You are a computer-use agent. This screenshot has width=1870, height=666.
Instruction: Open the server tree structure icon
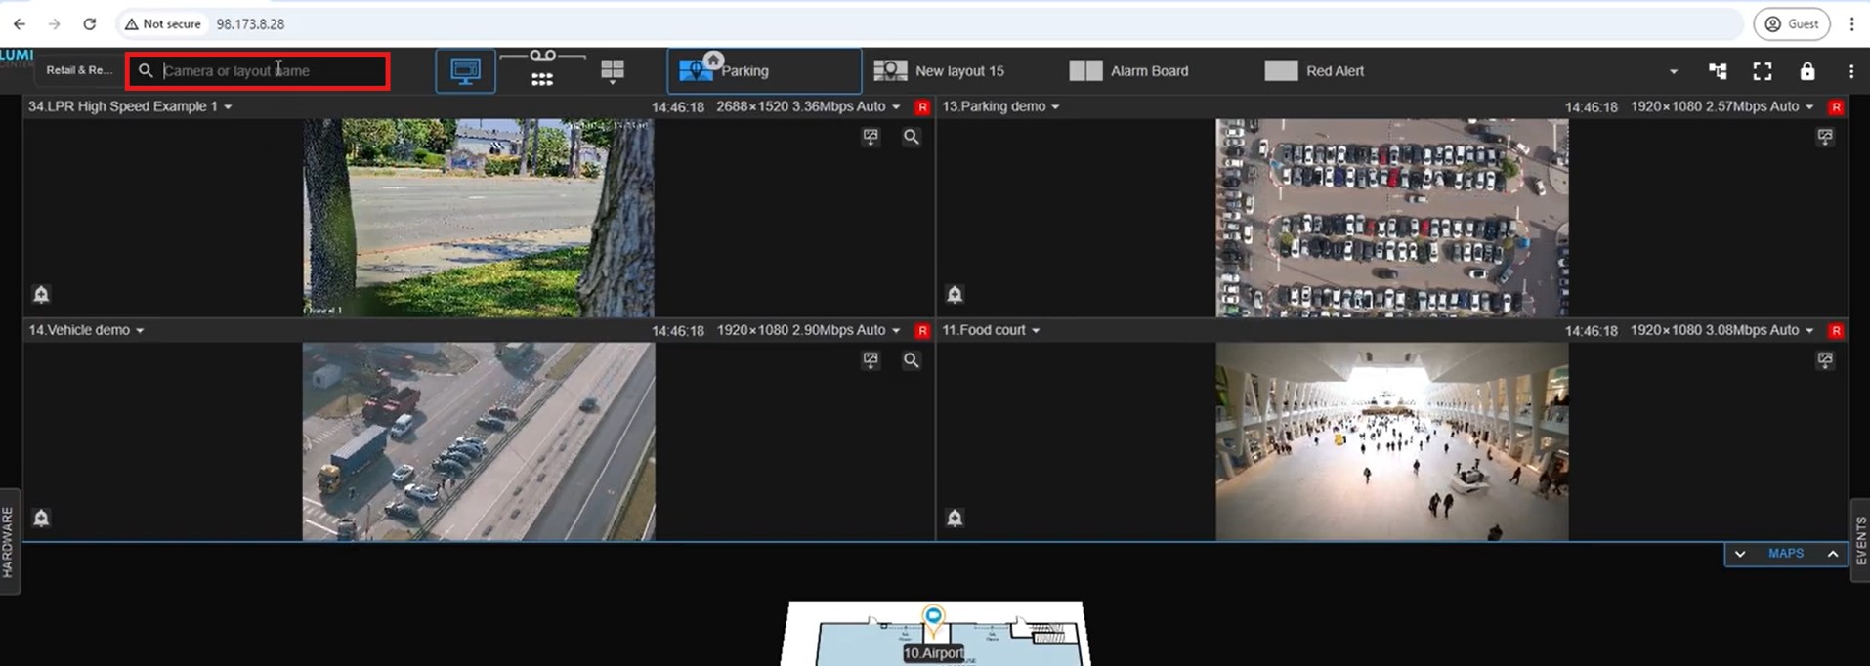tap(1717, 71)
